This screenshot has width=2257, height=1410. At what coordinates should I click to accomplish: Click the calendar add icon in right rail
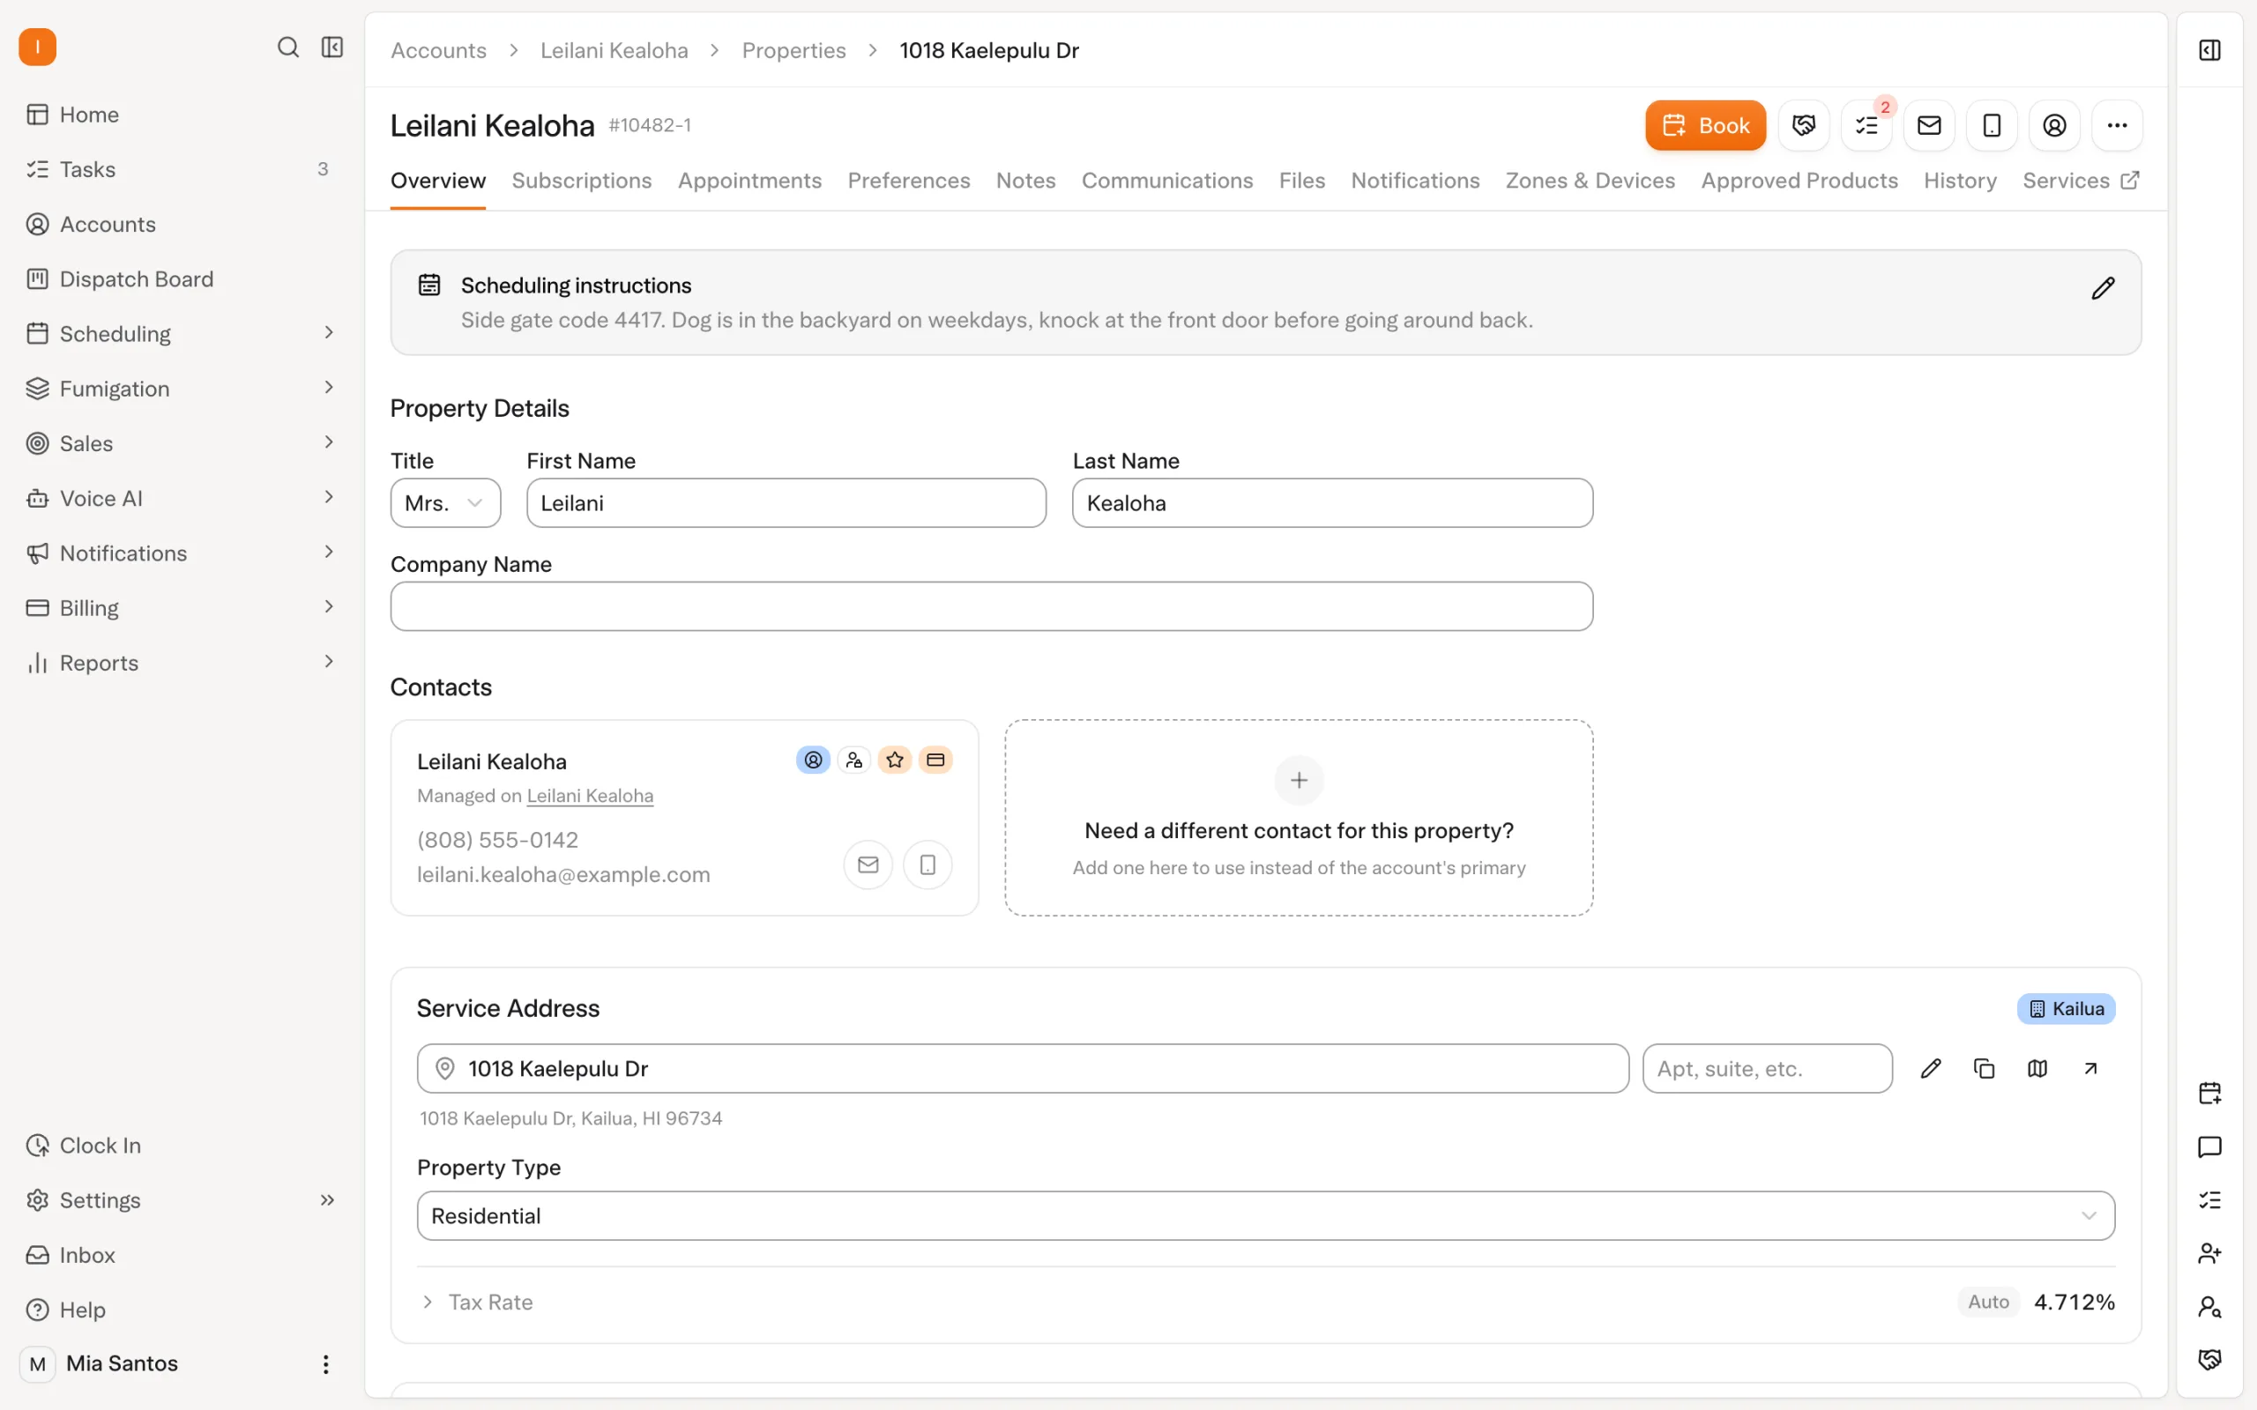click(x=2209, y=1093)
